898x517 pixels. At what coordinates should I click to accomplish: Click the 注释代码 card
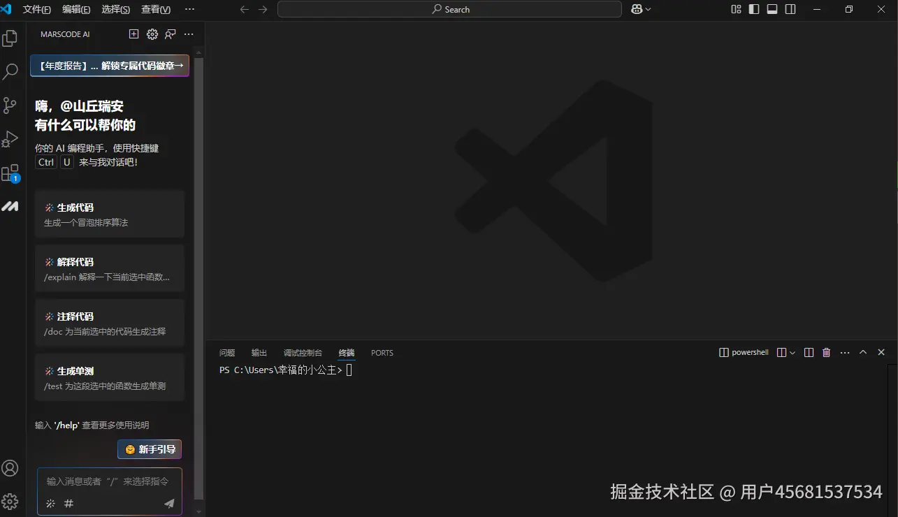110,323
